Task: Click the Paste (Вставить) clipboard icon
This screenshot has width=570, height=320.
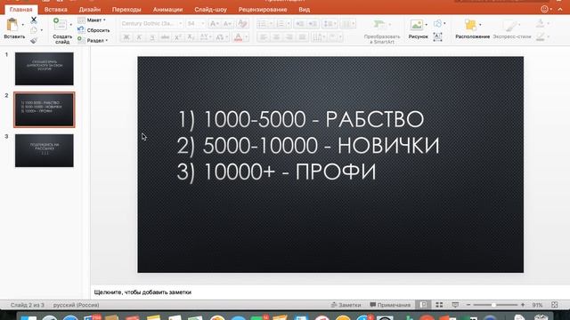Action: point(12,25)
